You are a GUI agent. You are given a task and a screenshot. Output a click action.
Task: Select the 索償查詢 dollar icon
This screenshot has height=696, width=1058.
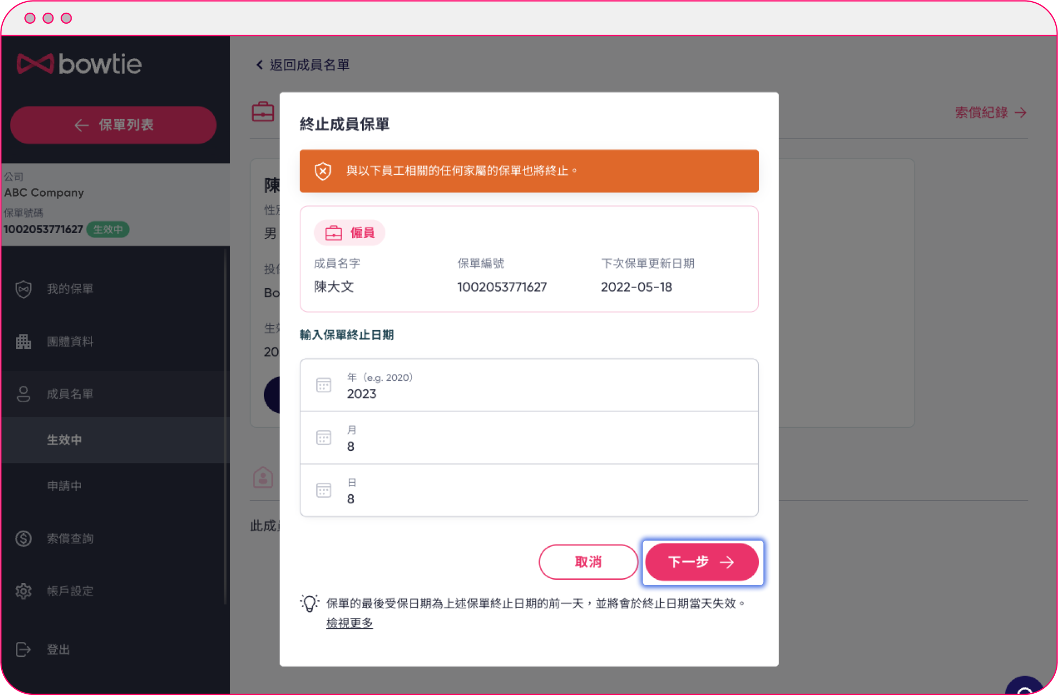tap(23, 538)
